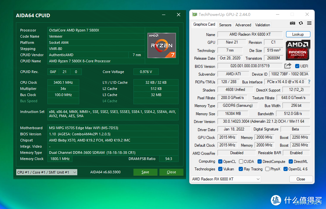
Task: Click the BIOS Version field in GPU-Z
Action: [250, 66]
